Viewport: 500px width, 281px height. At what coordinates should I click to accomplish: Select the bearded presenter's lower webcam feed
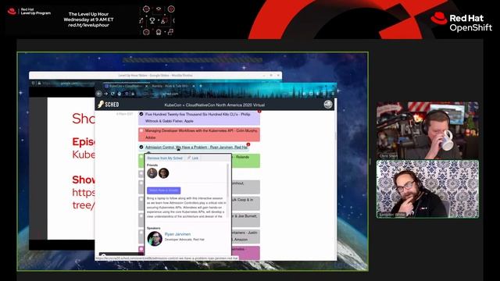pyautogui.click(x=427, y=189)
